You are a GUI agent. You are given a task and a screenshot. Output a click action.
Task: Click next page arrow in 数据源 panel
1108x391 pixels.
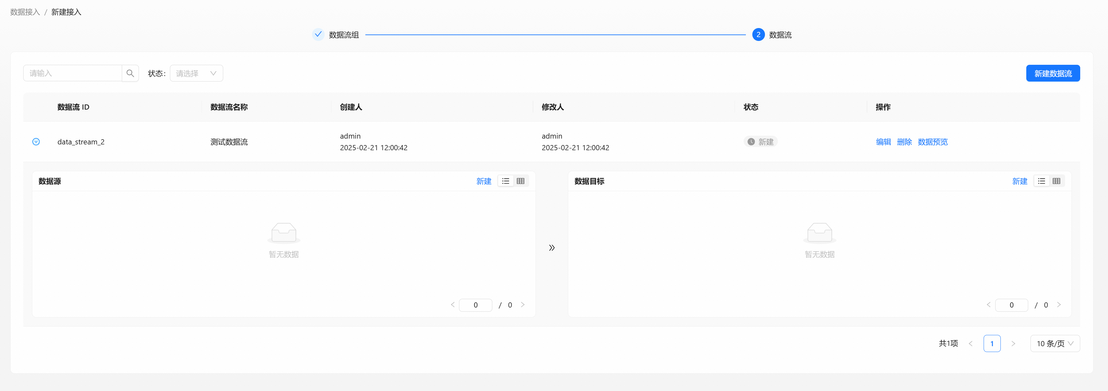524,304
